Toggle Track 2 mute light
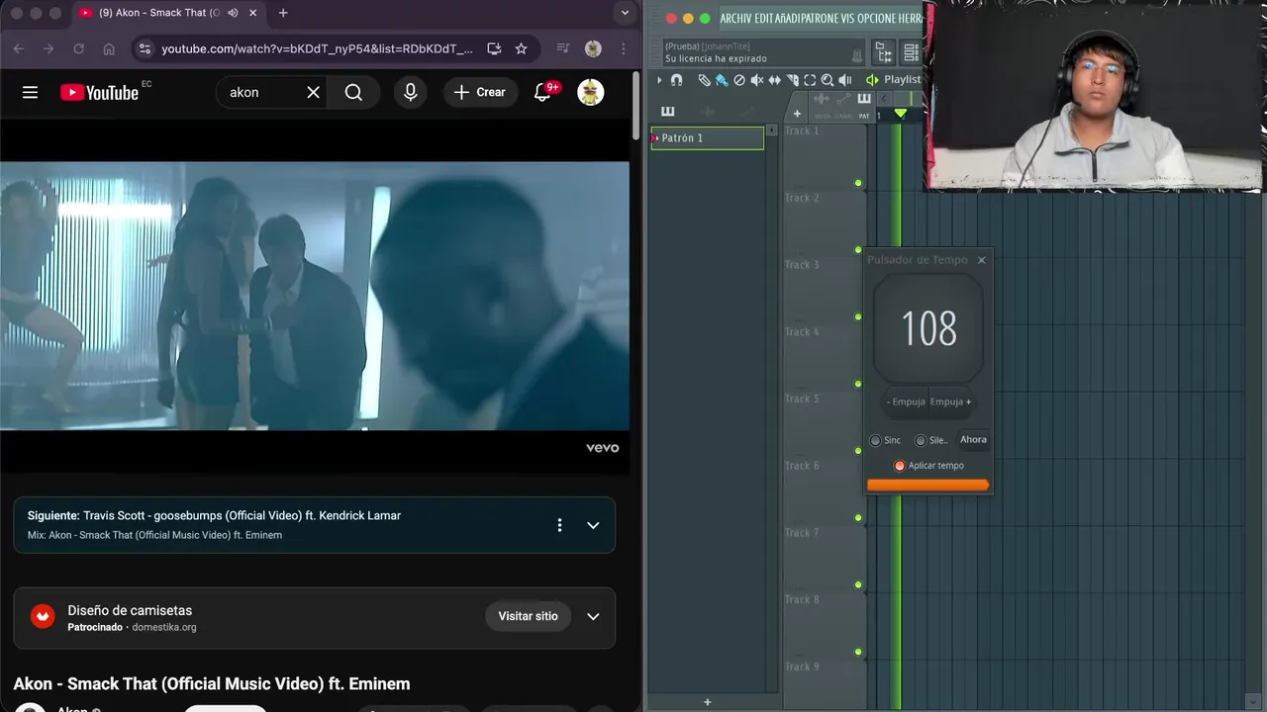Viewport: 1267px width, 712px height. [x=858, y=249]
